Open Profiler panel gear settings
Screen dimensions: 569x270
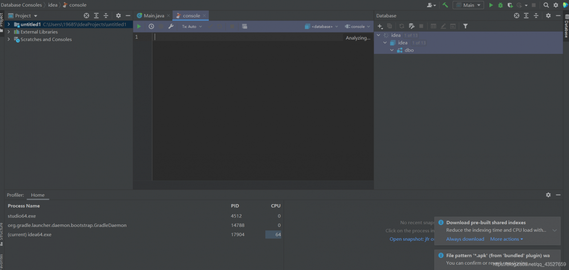pyautogui.click(x=548, y=195)
